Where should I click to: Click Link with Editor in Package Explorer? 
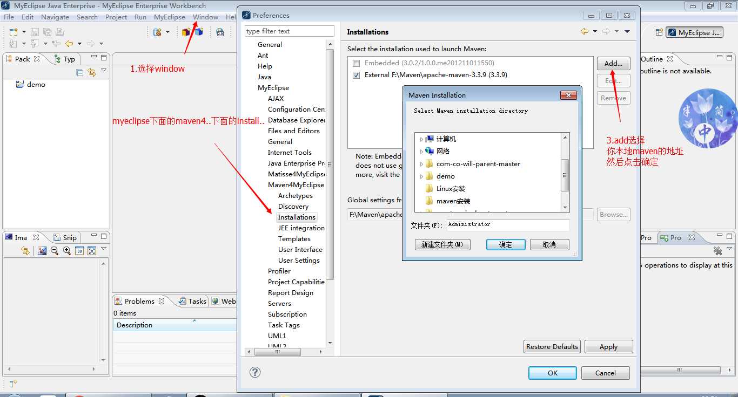pyautogui.click(x=92, y=72)
